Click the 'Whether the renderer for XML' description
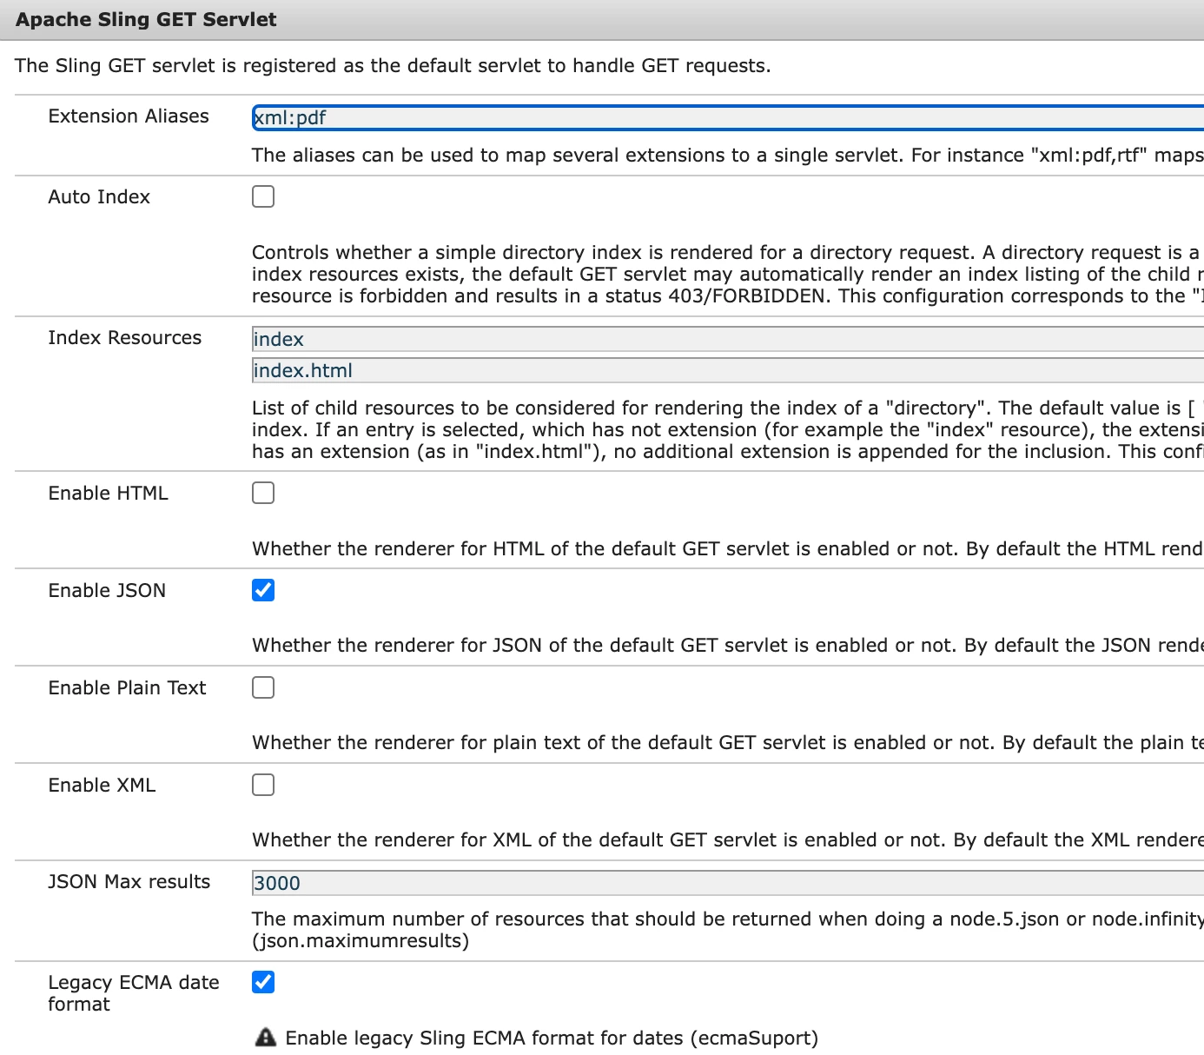 click(728, 840)
